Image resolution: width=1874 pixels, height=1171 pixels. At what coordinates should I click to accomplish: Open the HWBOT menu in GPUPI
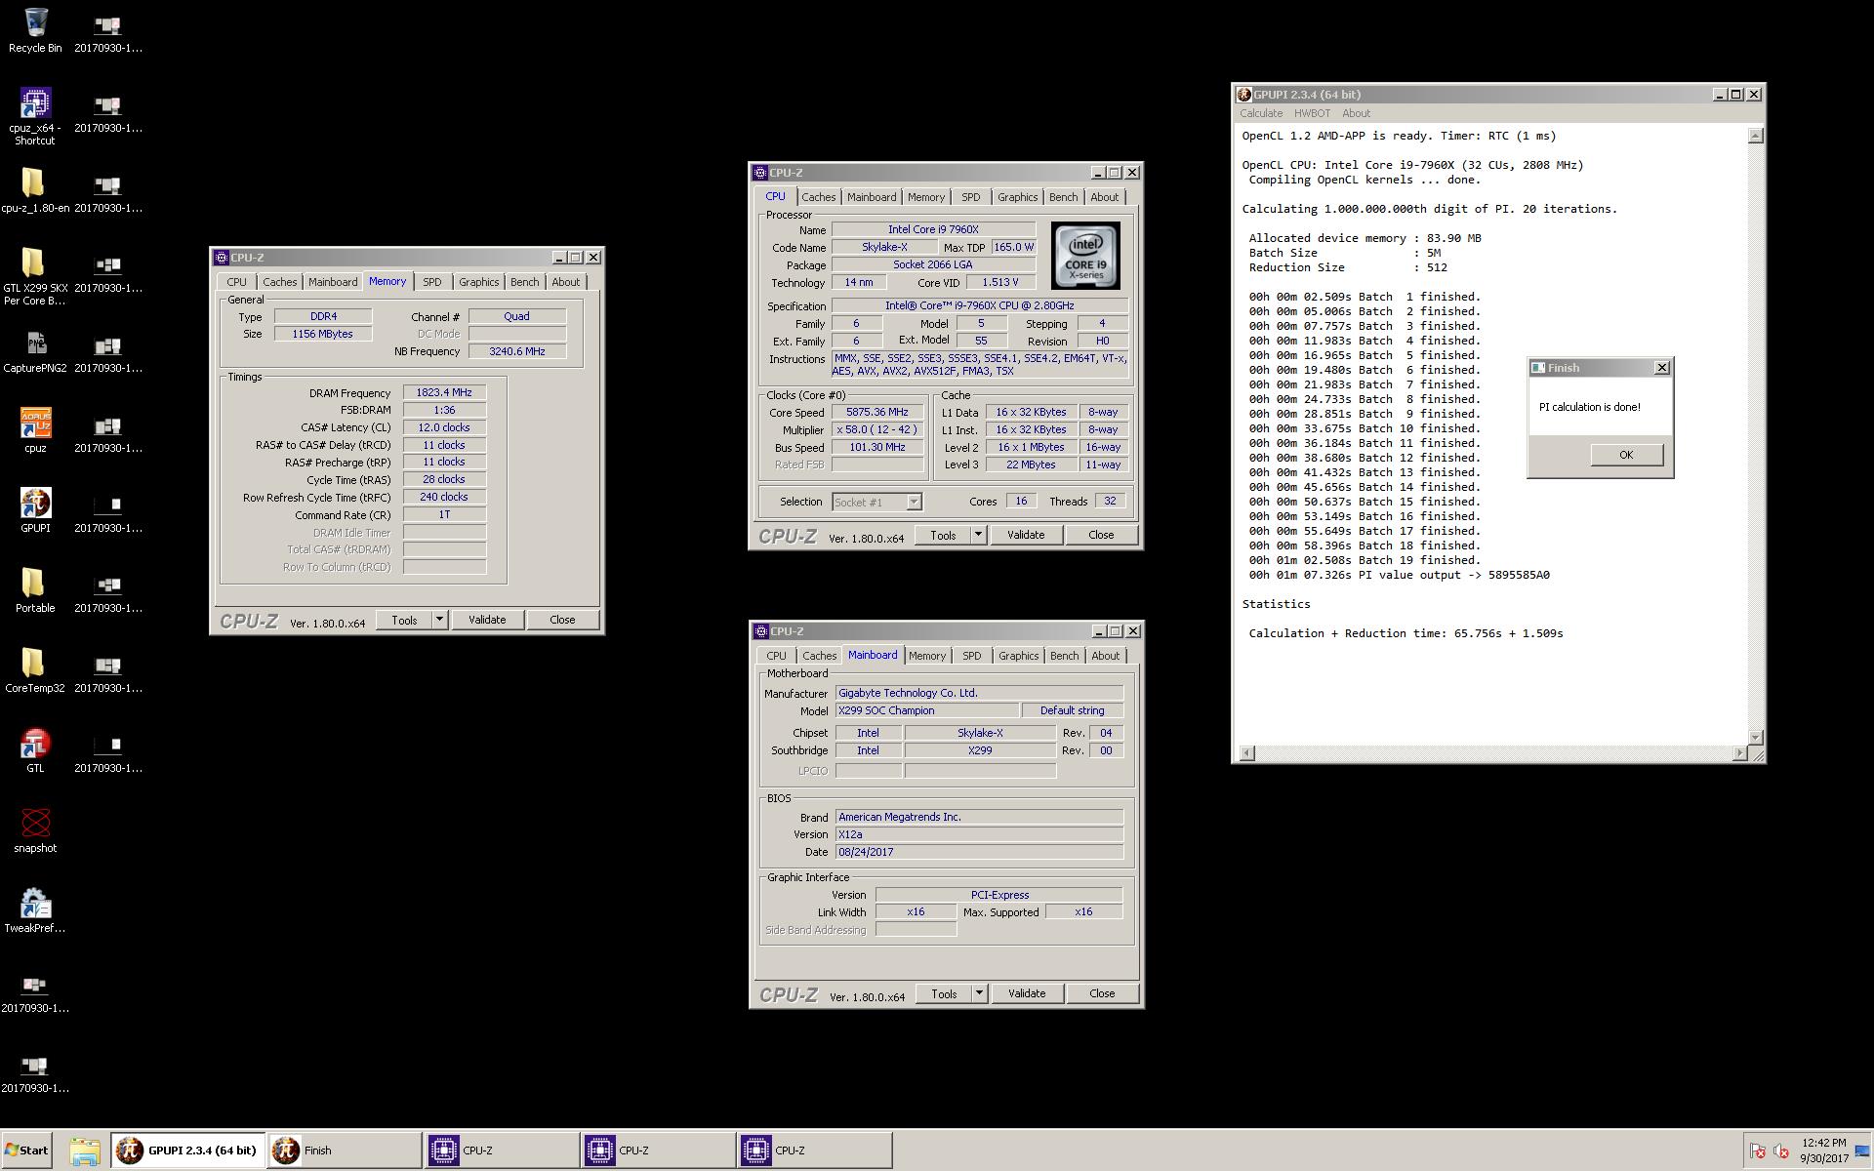[x=1312, y=113]
